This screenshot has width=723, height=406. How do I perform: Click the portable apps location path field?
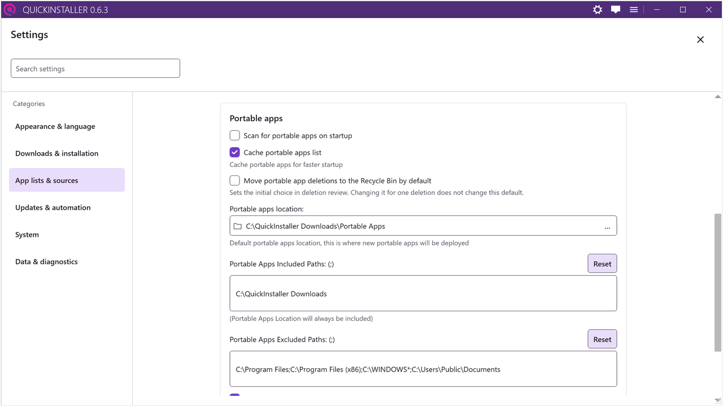[423, 226]
